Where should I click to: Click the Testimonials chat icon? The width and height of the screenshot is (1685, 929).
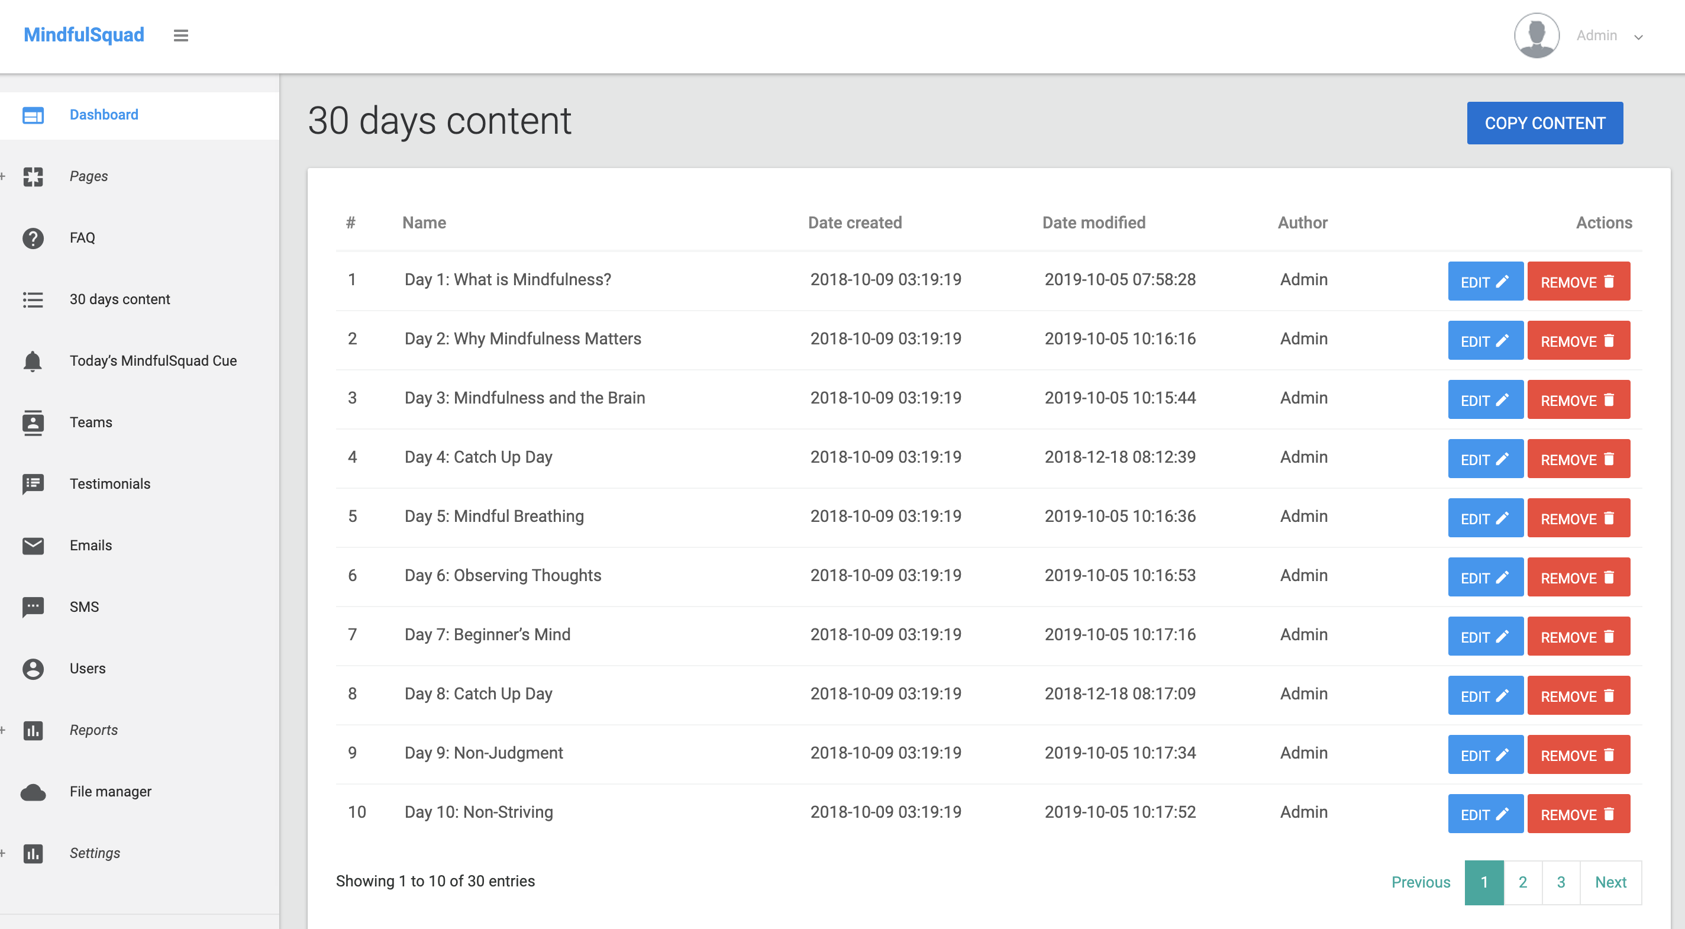pos(33,484)
